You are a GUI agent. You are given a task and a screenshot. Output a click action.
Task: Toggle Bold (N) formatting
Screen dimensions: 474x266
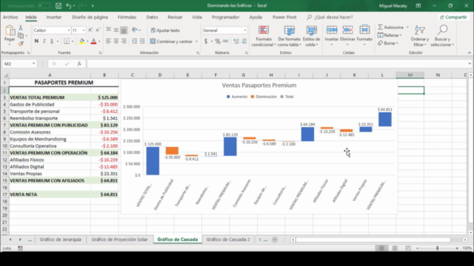click(x=36, y=41)
